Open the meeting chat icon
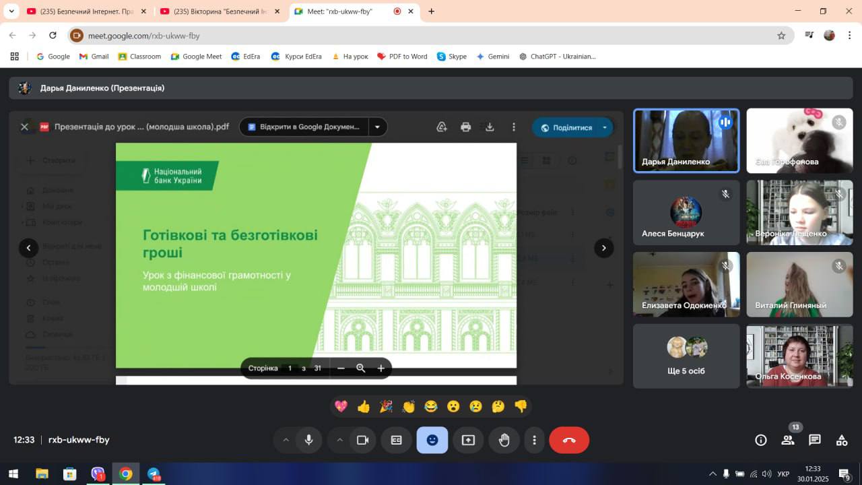Screen dimensions: 862x485 click(x=815, y=440)
